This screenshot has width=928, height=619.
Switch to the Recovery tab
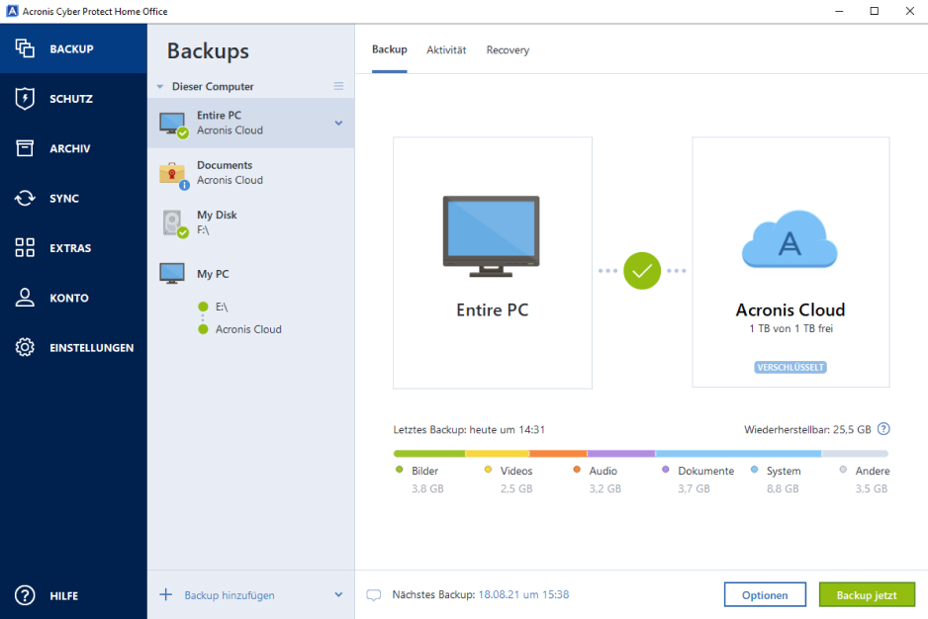(x=508, y=50)
